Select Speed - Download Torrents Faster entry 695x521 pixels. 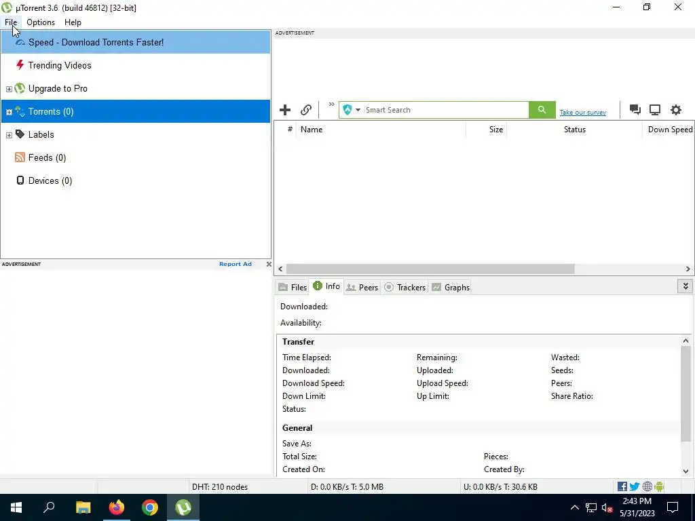[x=136, y=42]
